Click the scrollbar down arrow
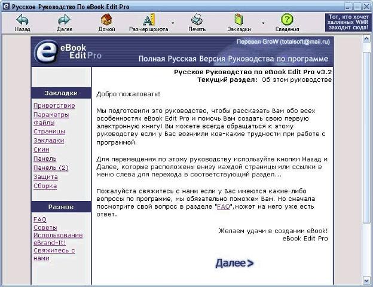 [x=366, y=280]
